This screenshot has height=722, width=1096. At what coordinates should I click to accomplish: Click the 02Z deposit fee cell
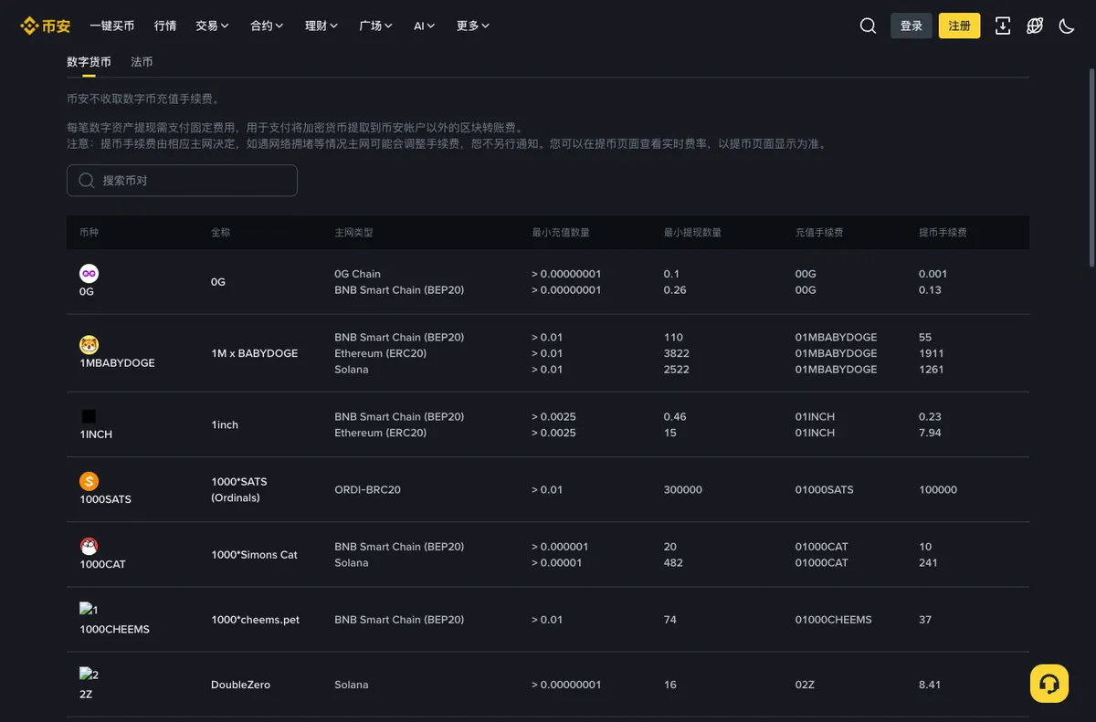(805, 685)
